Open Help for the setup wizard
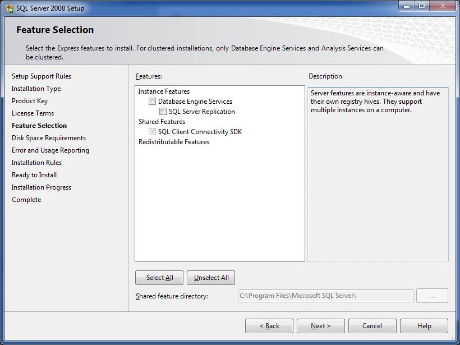460x345 pixels. tap(424, 326)
